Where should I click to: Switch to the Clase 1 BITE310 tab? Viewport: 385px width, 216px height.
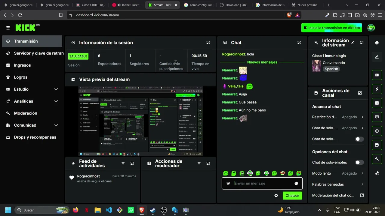(x=90, y=5)
